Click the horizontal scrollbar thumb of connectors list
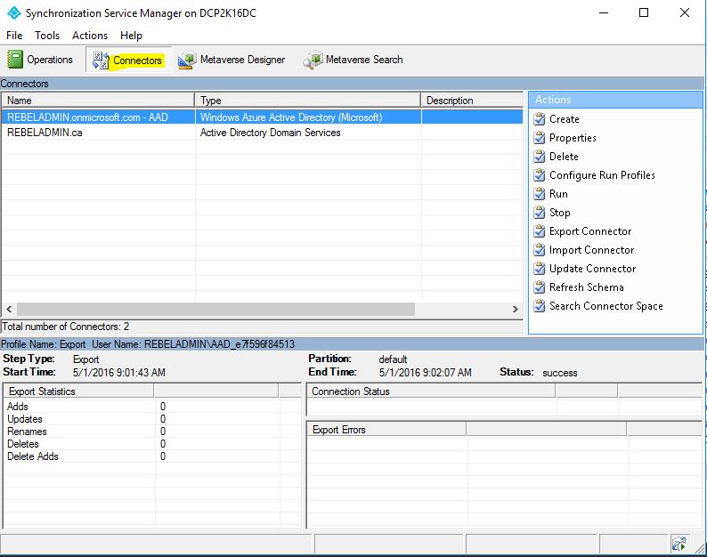 pyautogui.click(x=215, y=309)
